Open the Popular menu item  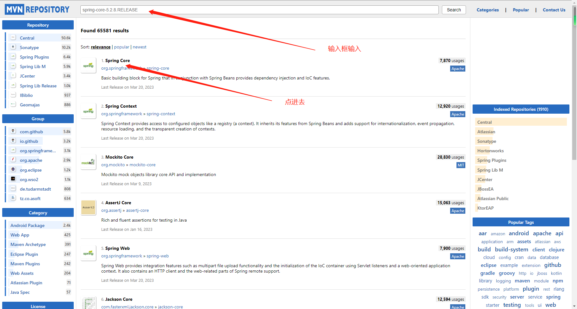click(521, 10)
